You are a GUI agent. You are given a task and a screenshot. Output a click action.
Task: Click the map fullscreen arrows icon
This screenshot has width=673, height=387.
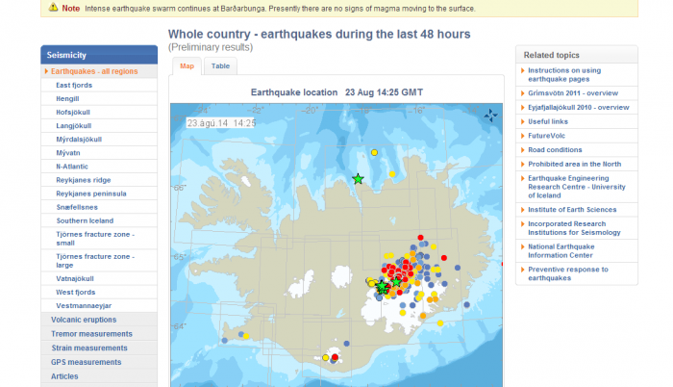click(x=491, y=116)
